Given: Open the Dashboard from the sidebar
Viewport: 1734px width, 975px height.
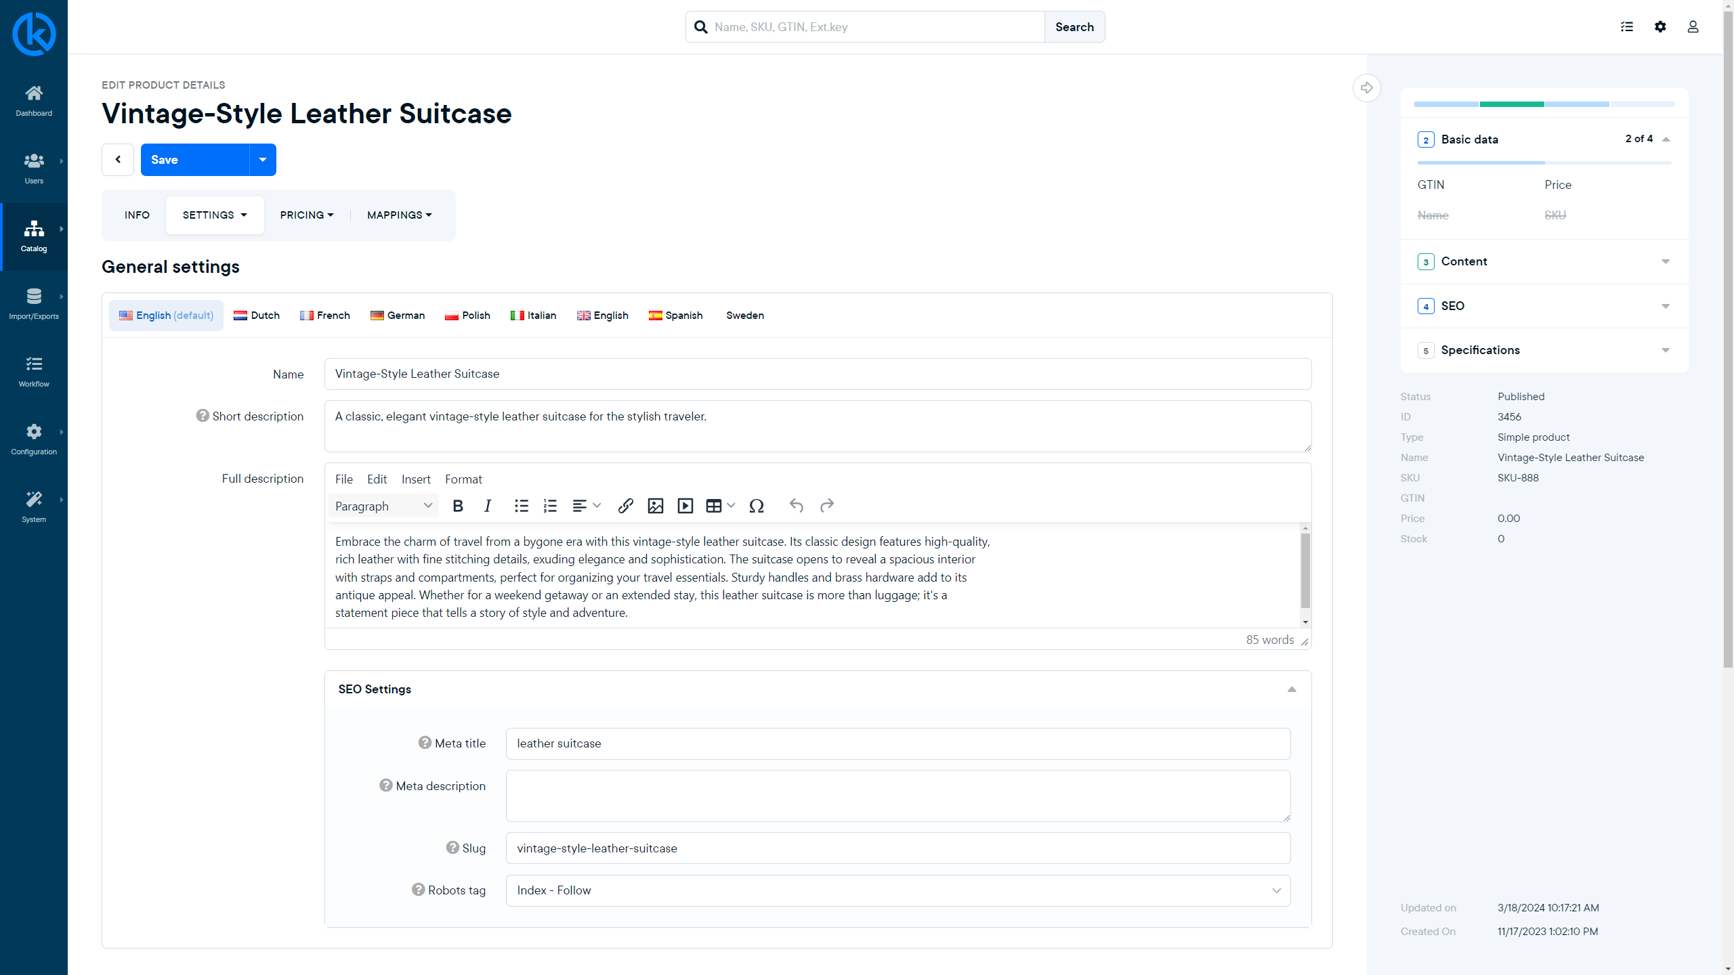Looking at the screenshot, I should (34, 101).
